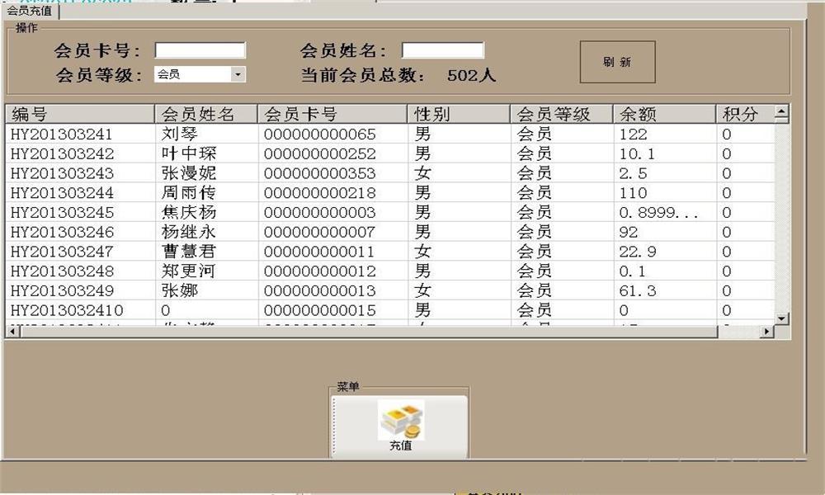Open the 会员等级 dropdown

(x=238, y=74)
